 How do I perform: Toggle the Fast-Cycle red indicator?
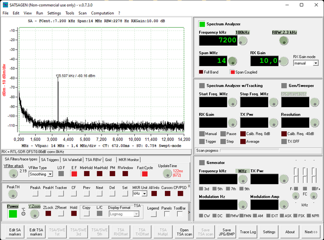point(144,174)
